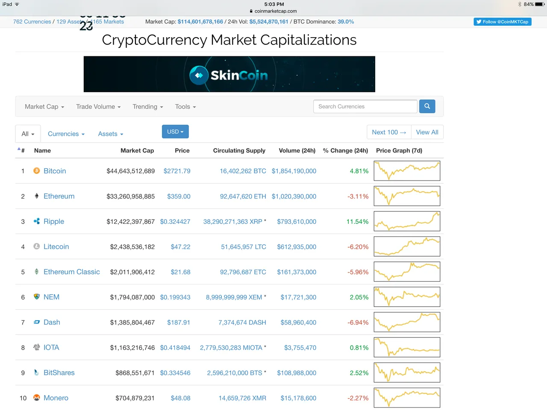Open IOTA 7-day price graph
Viewport: 547px width, 410px height.
click(407, 347)
